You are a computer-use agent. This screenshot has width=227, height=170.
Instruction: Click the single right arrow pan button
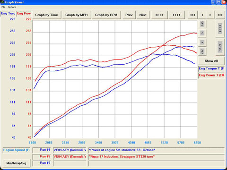(210, 15)
